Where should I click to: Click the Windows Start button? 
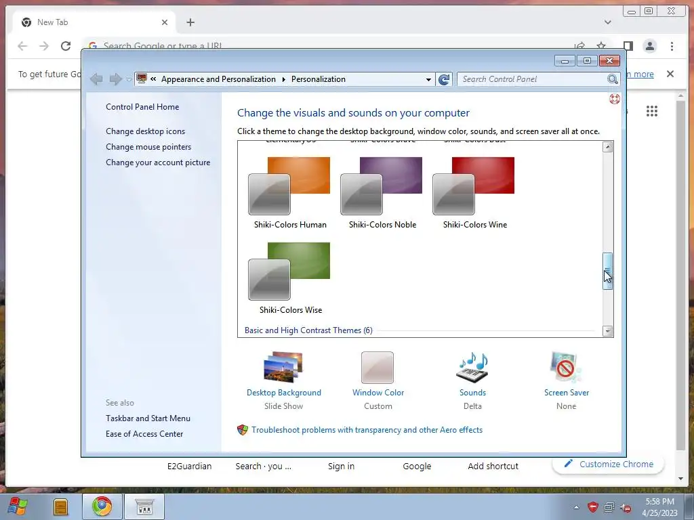(18, 506)
